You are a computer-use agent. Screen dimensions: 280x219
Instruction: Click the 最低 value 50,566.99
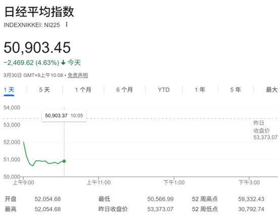[x=160, y=199]
